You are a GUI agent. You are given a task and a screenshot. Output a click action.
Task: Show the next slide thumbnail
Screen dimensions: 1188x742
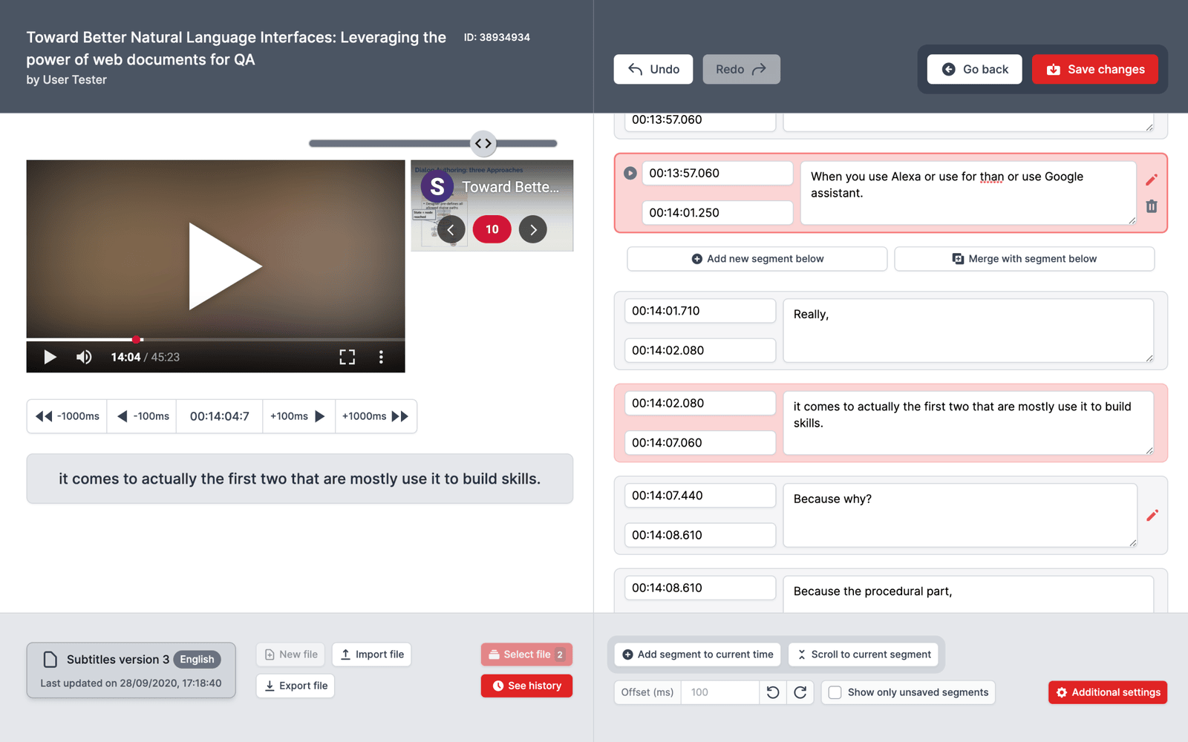[533, 229]
